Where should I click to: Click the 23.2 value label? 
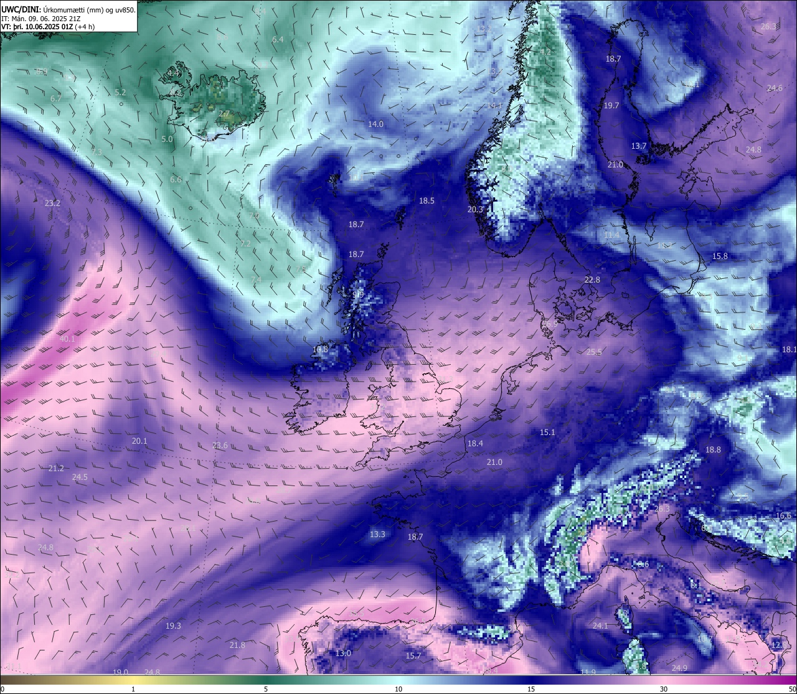click(52, 203)
